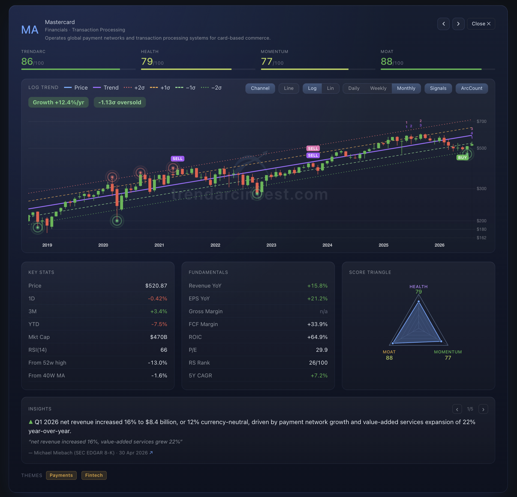The image size is (517, 497).
Task: Click the +2σ legend entry
Action: click(x=134, y=88)
